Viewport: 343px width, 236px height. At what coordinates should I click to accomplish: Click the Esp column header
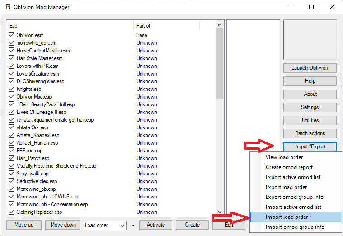70,26
